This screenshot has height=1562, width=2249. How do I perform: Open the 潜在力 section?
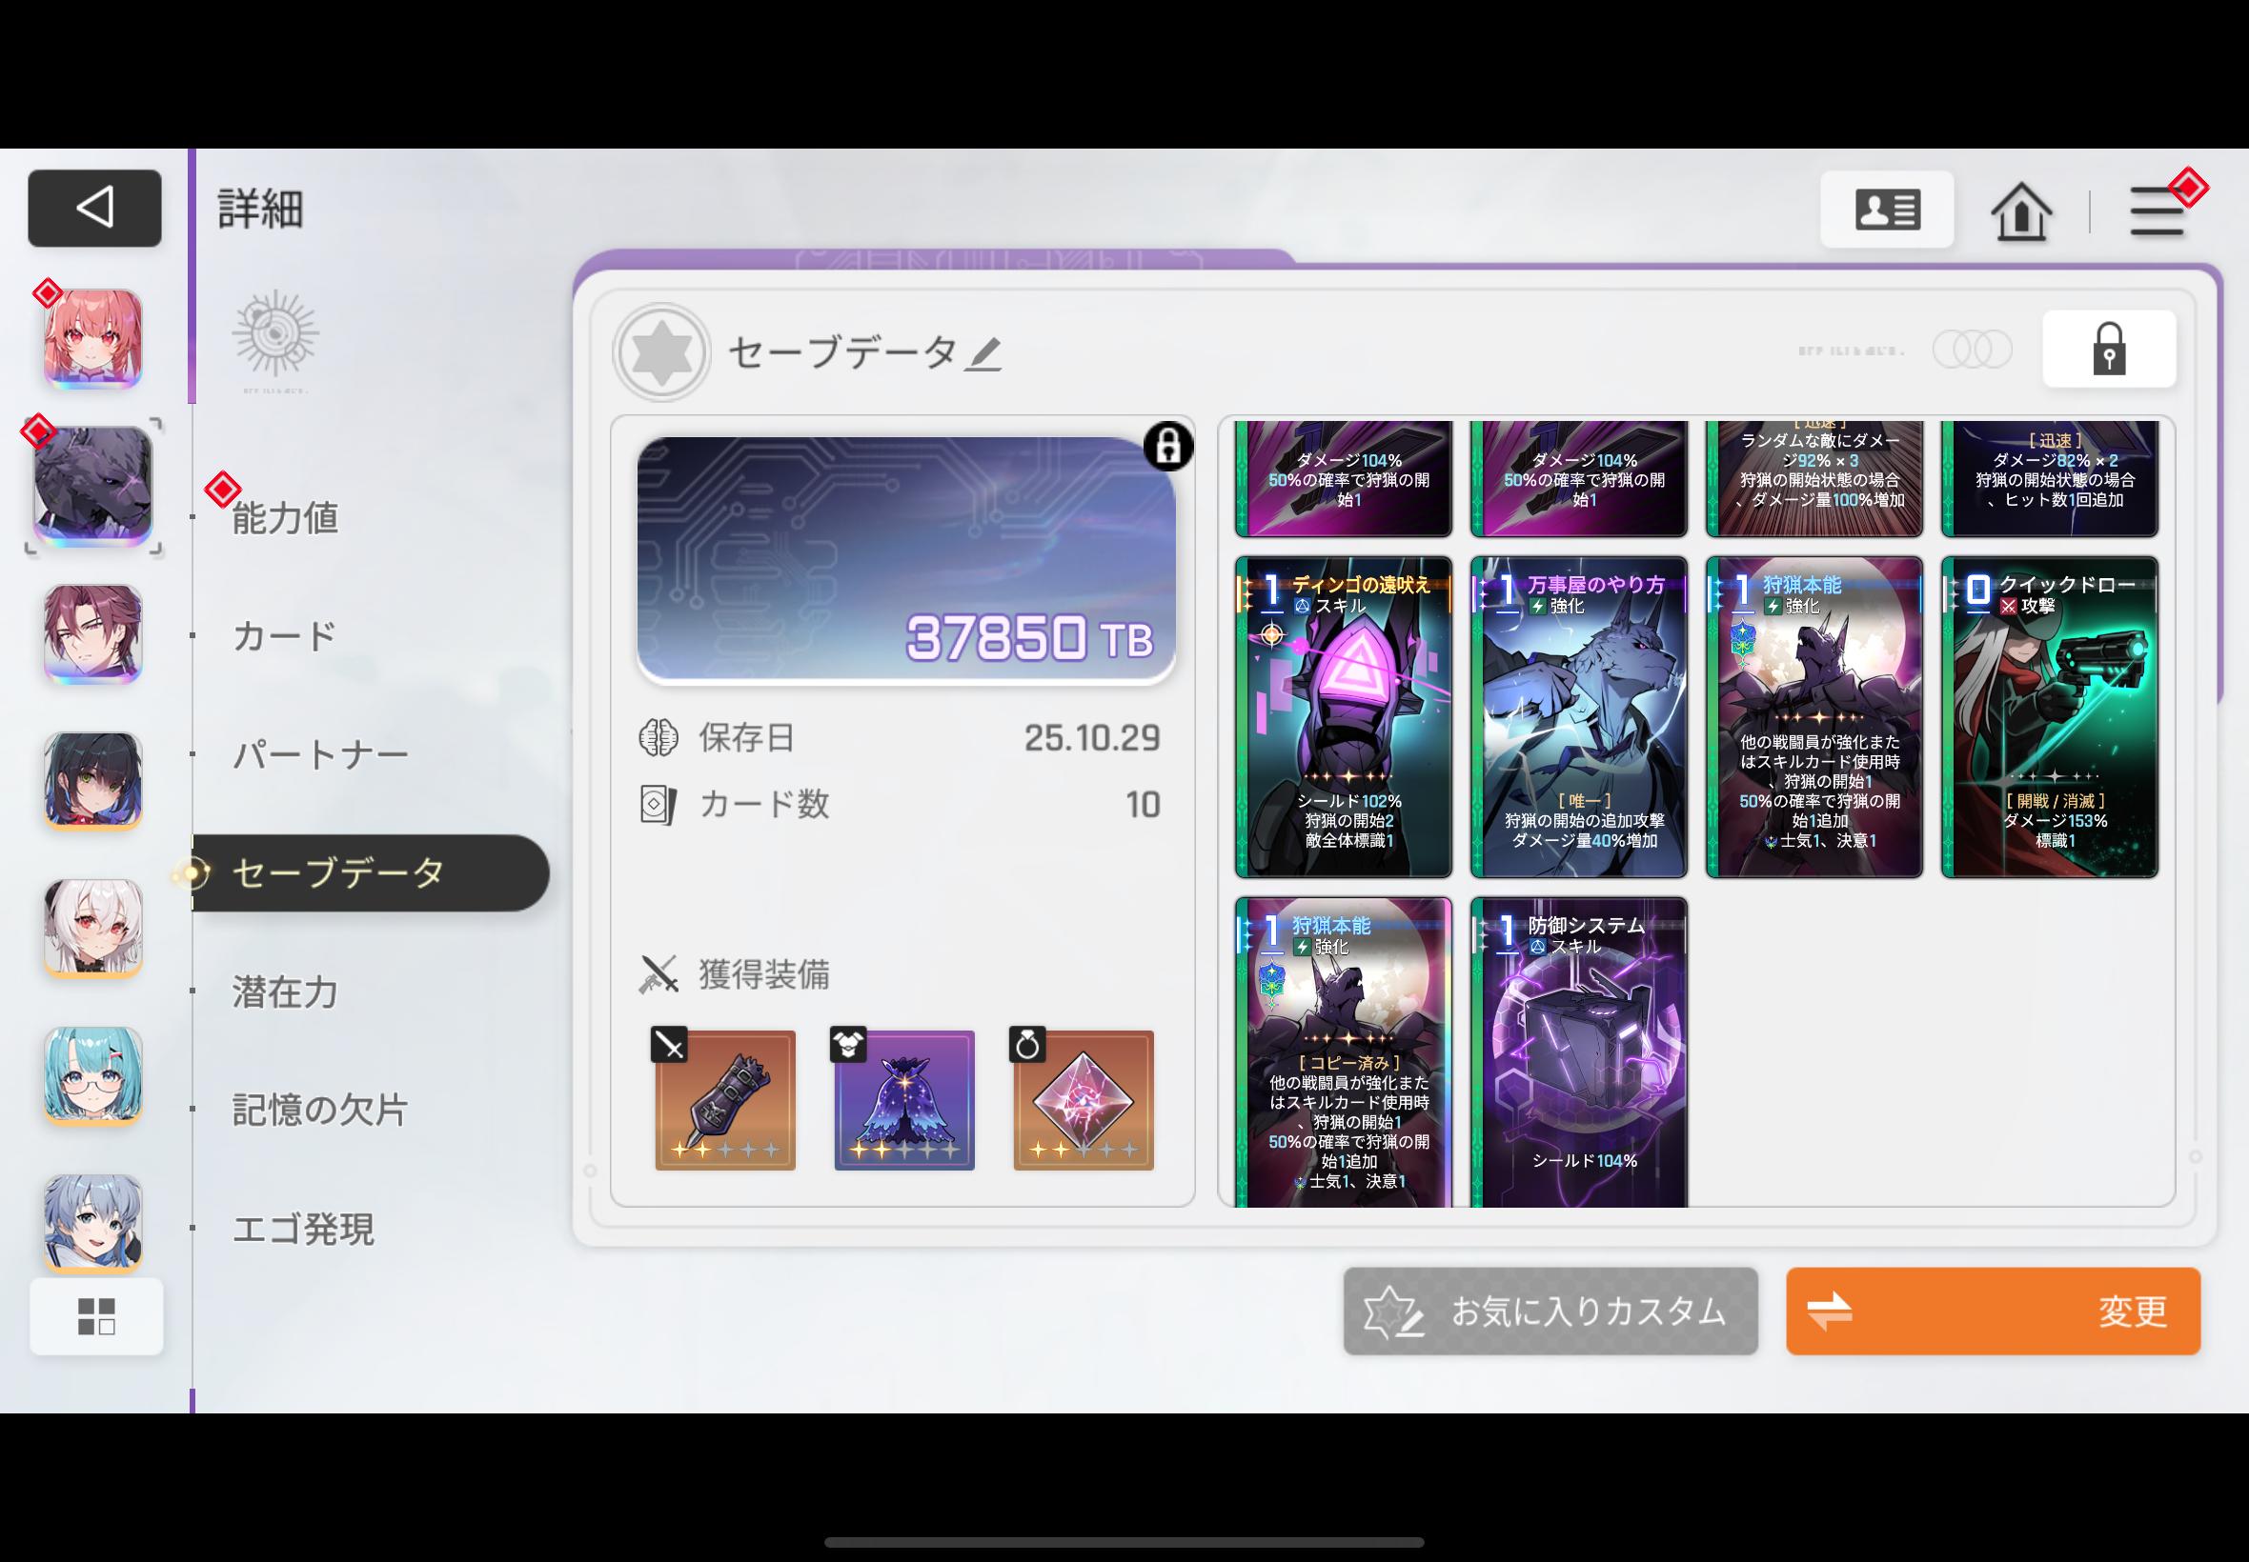pyautogui.click(x=285, y=991)
